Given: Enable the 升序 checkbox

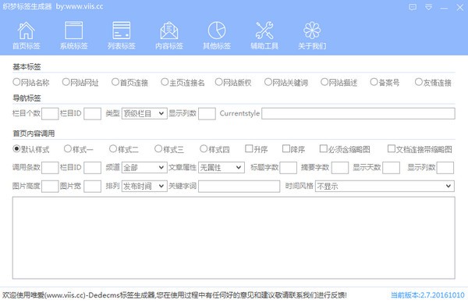Looking at the screenshot, I should 249,148.
